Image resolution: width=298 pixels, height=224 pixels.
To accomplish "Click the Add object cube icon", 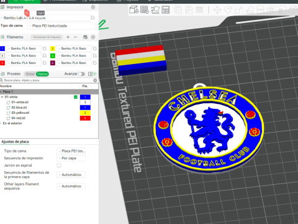I will click(x=133, y=10).
